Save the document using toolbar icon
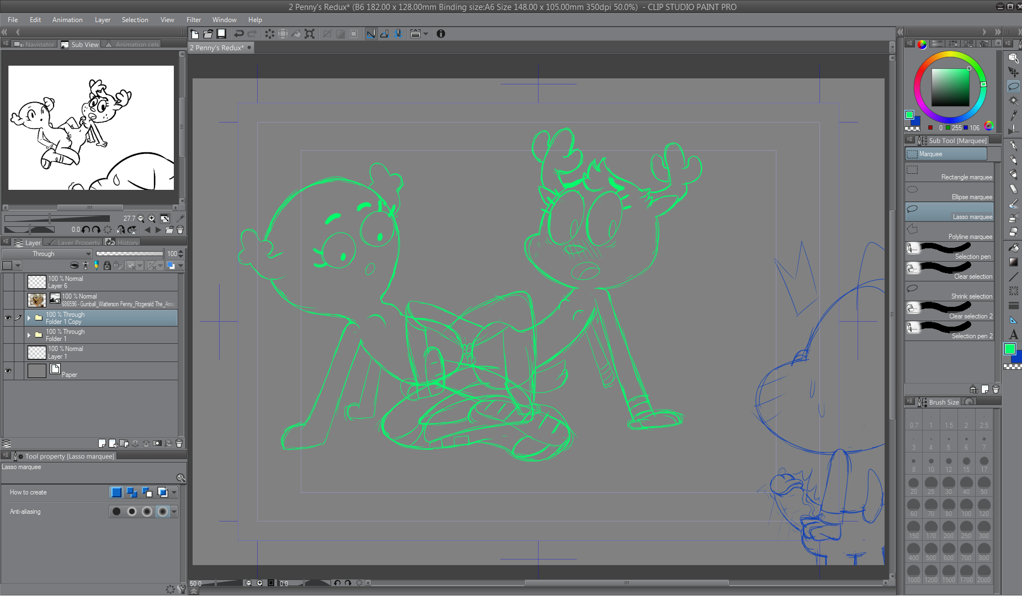The image size is (1022, 596). (x=221, y=34)
